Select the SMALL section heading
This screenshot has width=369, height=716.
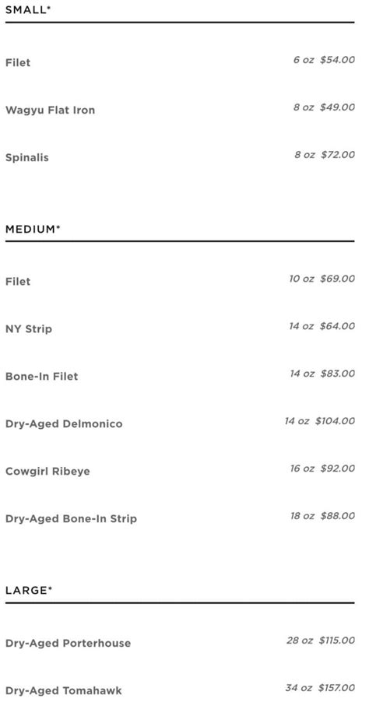click(x=28, y=9)
